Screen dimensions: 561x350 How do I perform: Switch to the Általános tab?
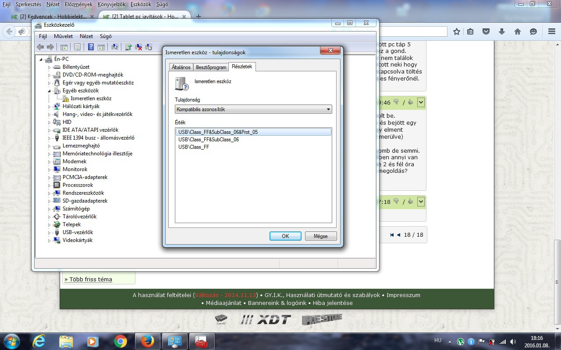point(181,67)
